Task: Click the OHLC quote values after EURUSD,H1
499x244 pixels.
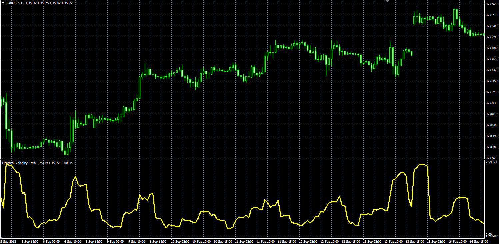Action: point(49,3)
